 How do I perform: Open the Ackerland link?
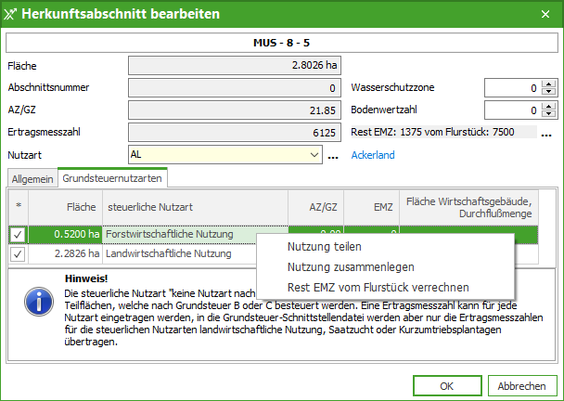pyautogui.click(x=373, y=155)
